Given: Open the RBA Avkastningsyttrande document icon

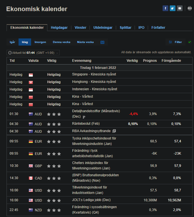Looking at the screenshot, I should (114, 131).
